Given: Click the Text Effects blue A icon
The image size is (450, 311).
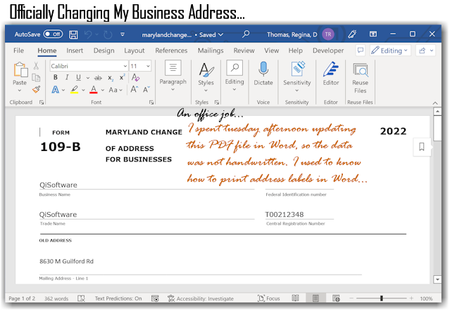Looking at the screenshot, I should (x=56, y=90).
